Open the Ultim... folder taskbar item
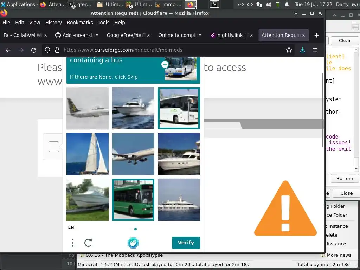 tap(111, 4)
